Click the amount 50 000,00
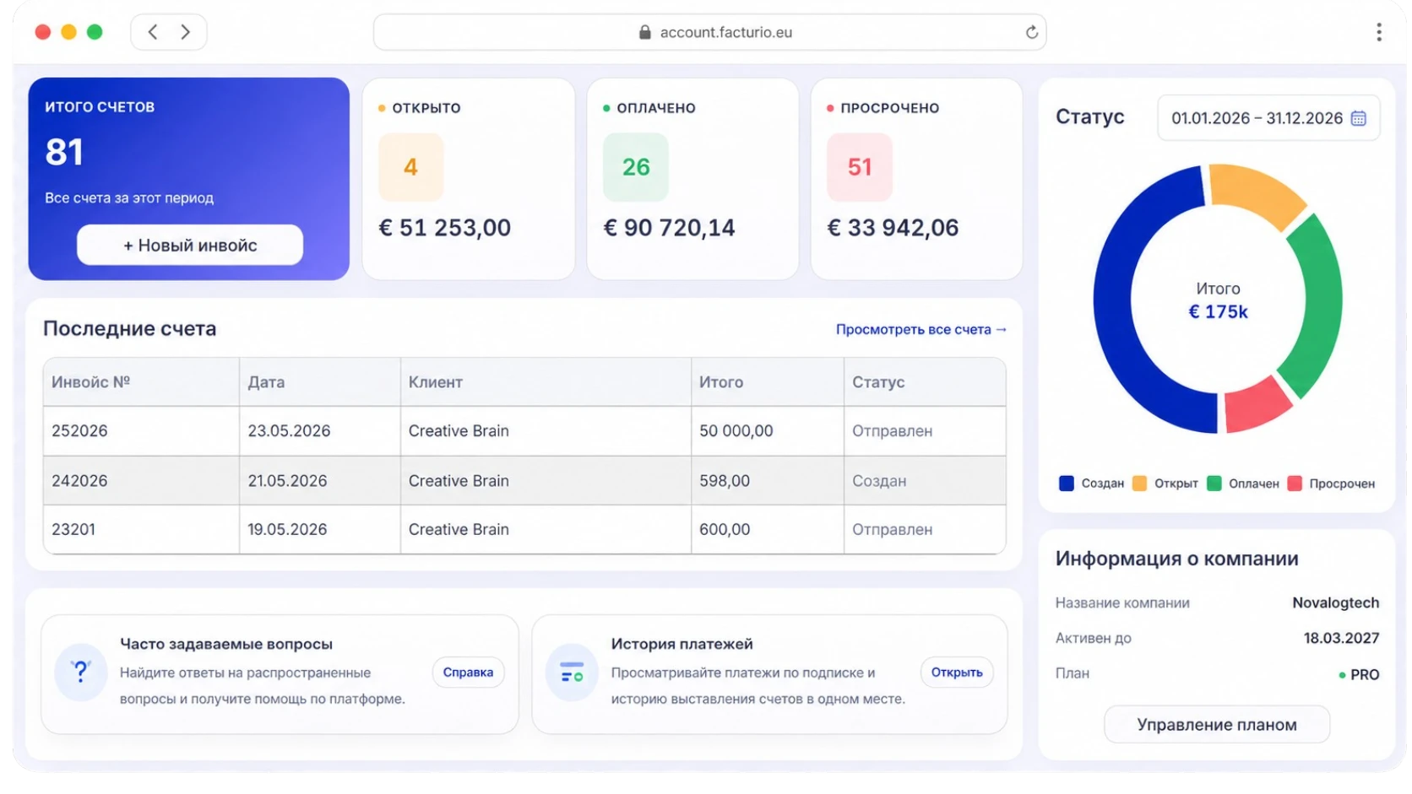The image size is (1412, 794). [736, 430]
